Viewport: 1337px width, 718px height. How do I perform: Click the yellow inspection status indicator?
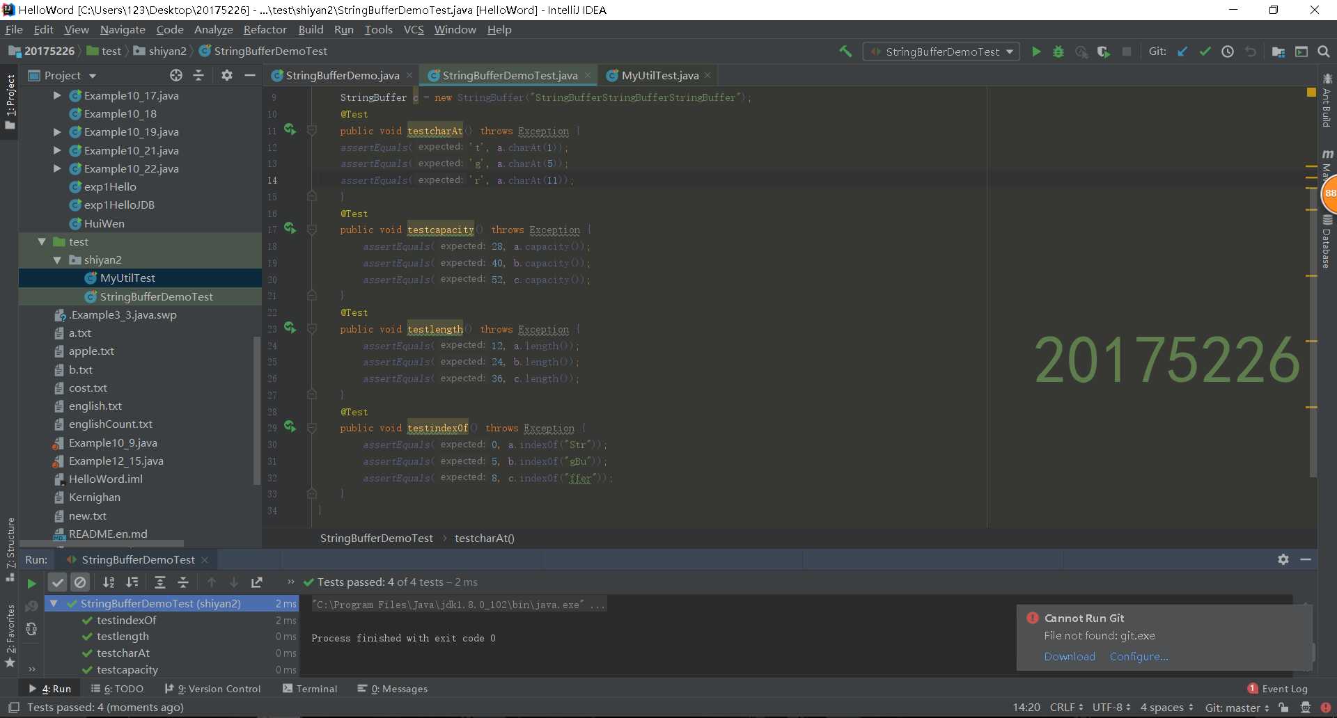point(1311,92)
